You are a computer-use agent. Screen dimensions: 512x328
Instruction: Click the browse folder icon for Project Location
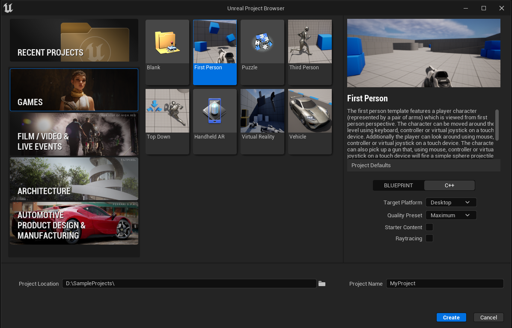pos(322,284)
